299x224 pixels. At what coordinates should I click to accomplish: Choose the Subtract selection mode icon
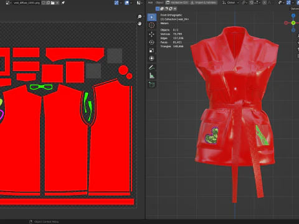pyautogui.click(x=166, y=9)
